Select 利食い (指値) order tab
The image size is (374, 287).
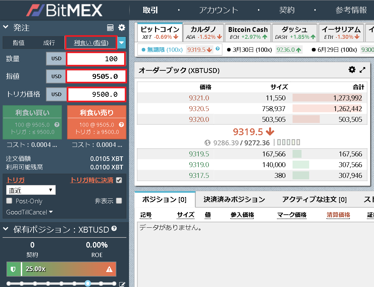91,43
